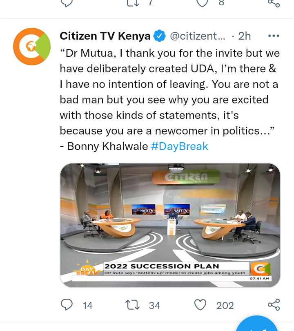294x331 pixels.
Task: View the 34 retweets count
Action: (155, 306)
